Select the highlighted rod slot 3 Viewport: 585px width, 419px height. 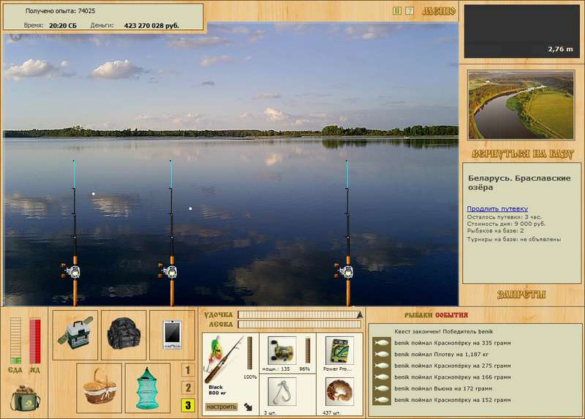point(188,405)
